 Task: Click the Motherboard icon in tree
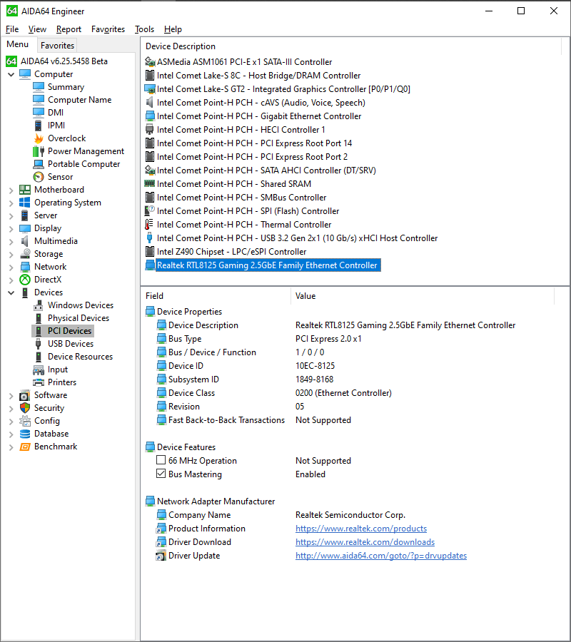[25, 190]
